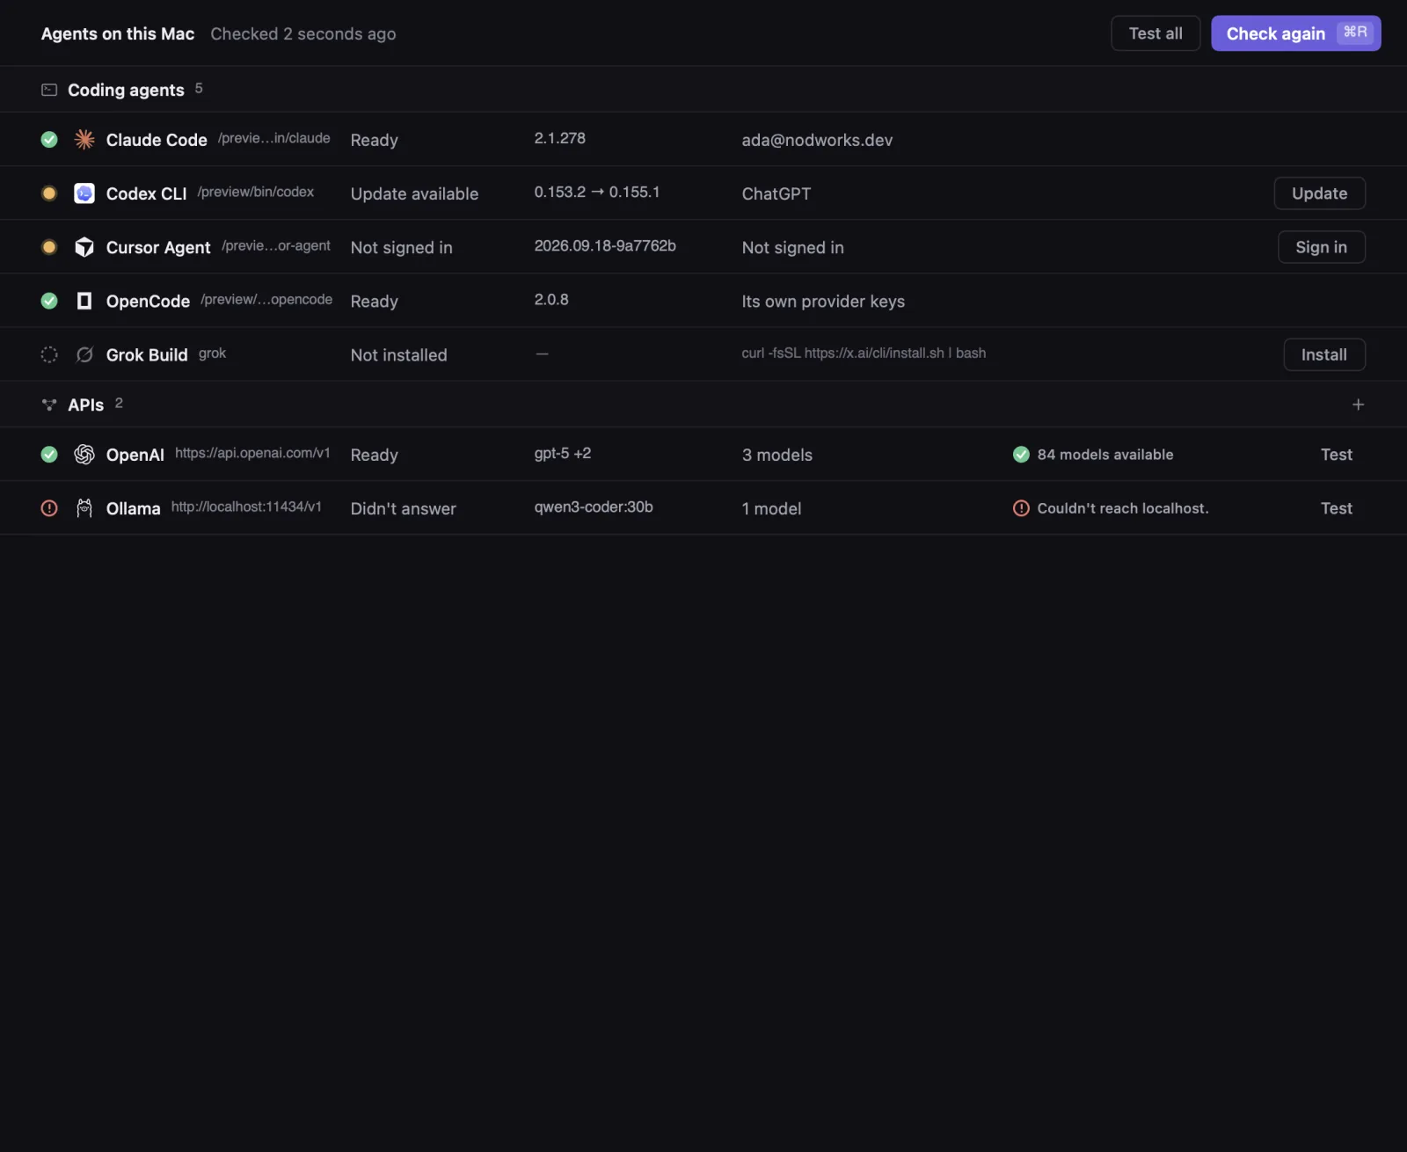Click the Check again button
Viewport: 1407px width, 1152px height.
(x=1295, y=33)
